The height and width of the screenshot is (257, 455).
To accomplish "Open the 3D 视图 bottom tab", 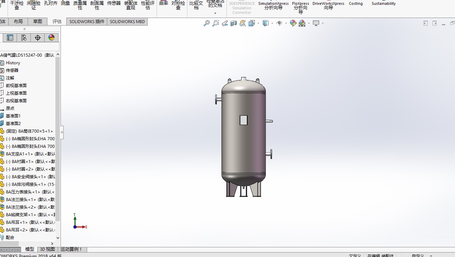I will [47, 249].
